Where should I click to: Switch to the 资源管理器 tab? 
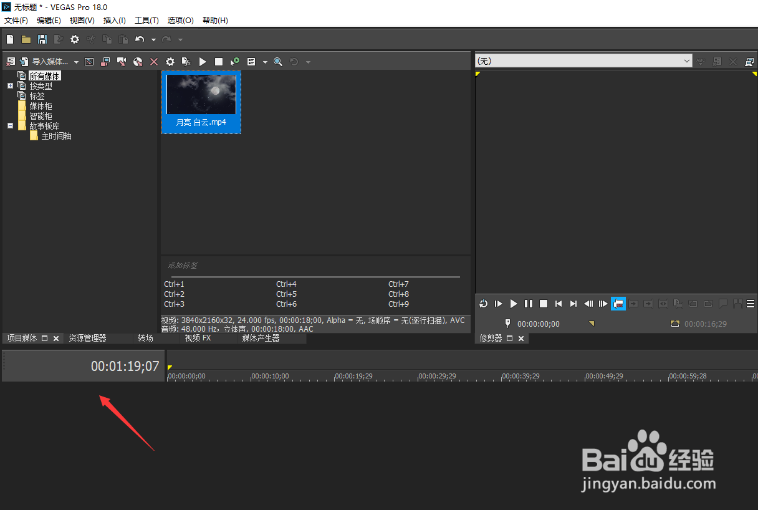[x=87, y=339]
